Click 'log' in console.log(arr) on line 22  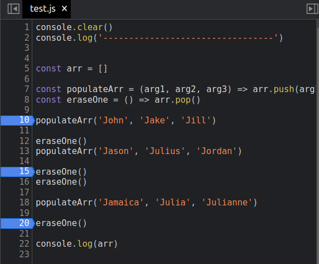[85, 244]
